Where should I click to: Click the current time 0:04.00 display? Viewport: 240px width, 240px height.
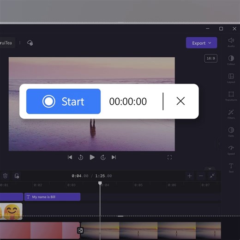(80, 176)
